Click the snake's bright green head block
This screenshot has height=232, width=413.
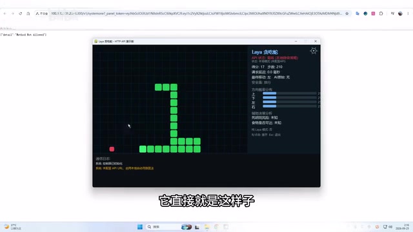click(143, 149)
